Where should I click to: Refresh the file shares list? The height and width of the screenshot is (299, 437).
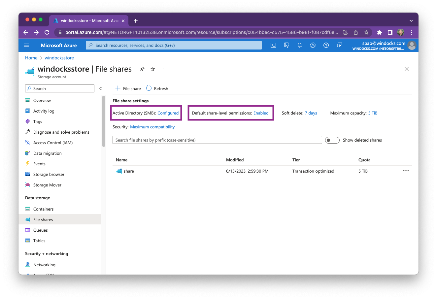157,88
